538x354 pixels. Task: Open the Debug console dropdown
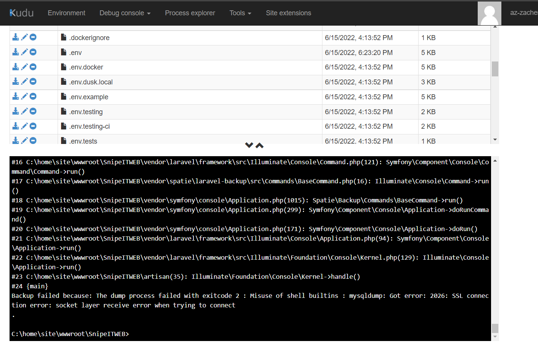(x=125, y=13)
